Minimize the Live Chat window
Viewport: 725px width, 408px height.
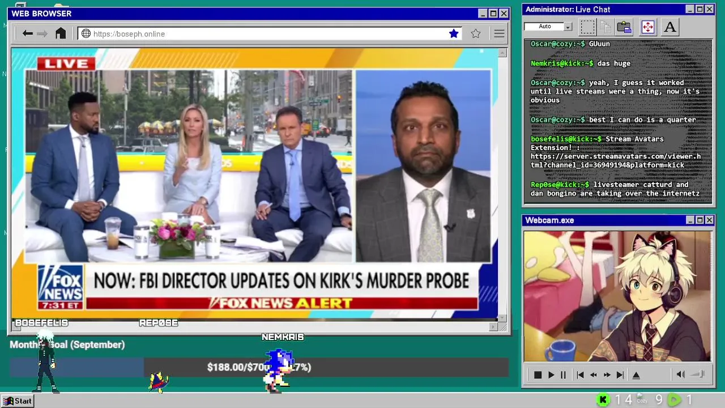[x=689, y=9]
